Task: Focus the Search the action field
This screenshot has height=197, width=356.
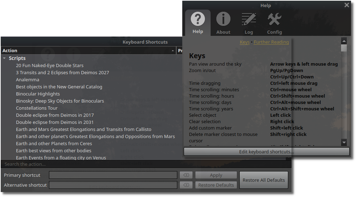Action: [x=146, y=164]
